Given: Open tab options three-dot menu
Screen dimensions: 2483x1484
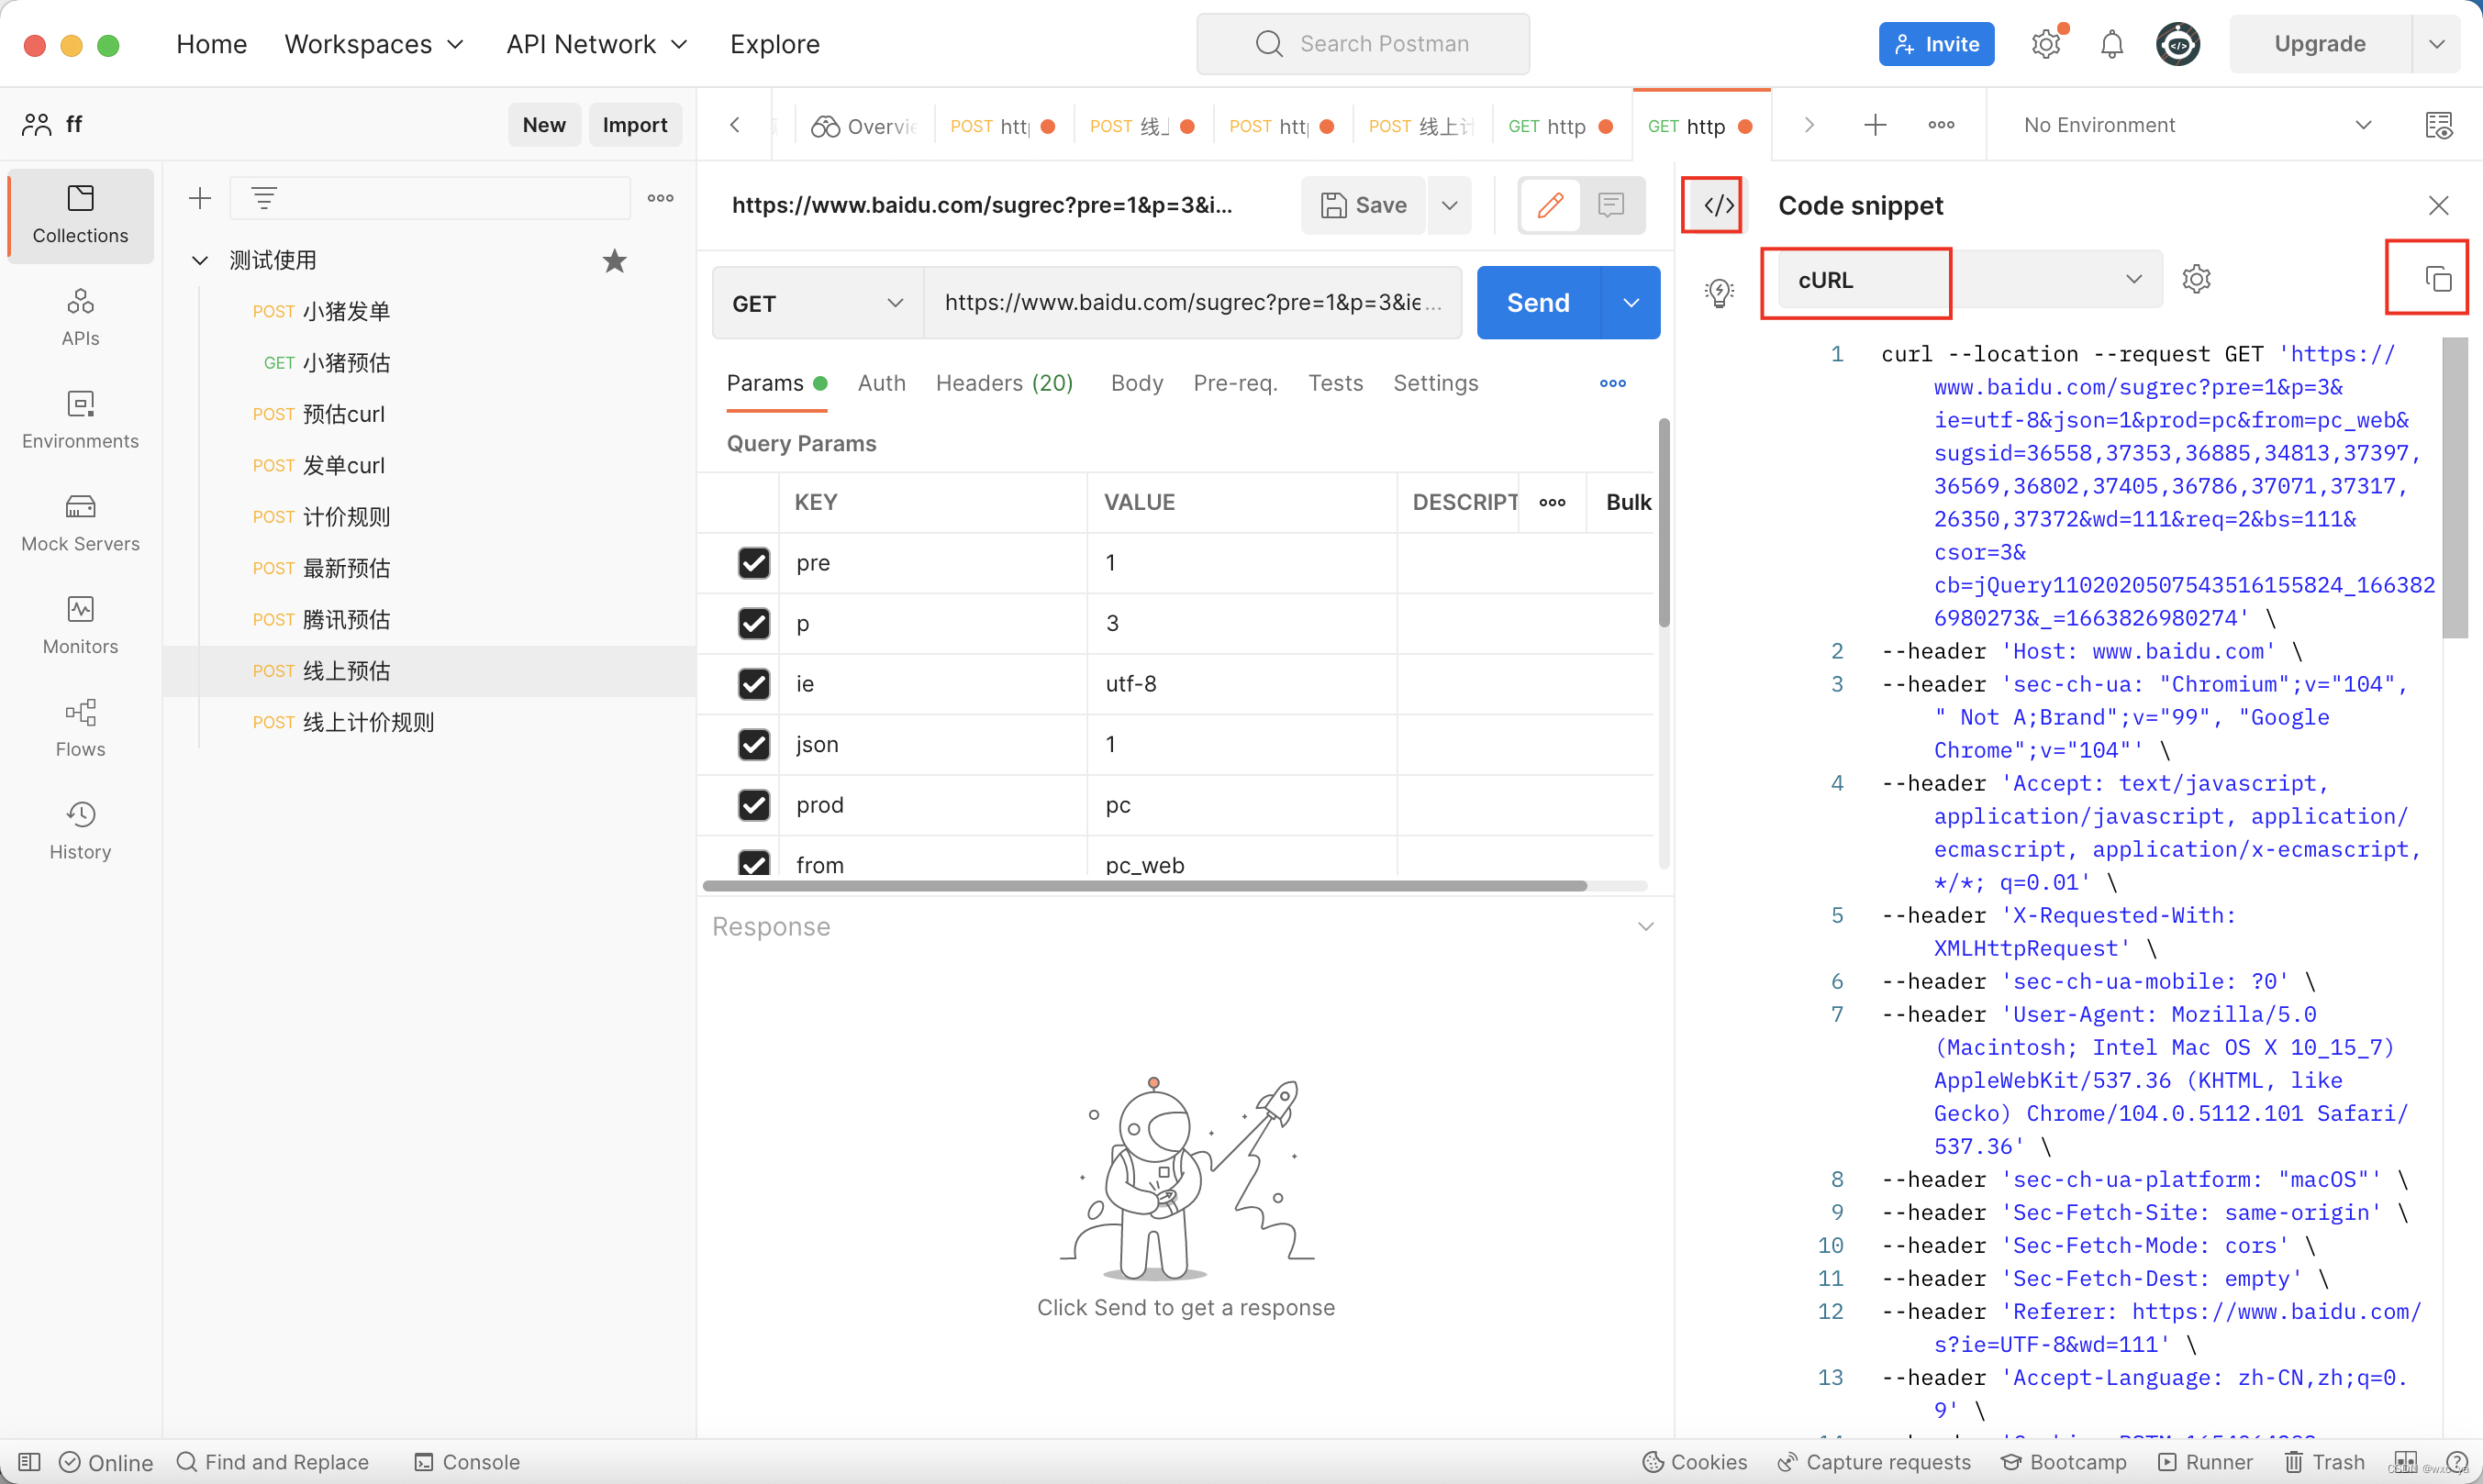Looking at the screenshot, I should (1941, 125).
